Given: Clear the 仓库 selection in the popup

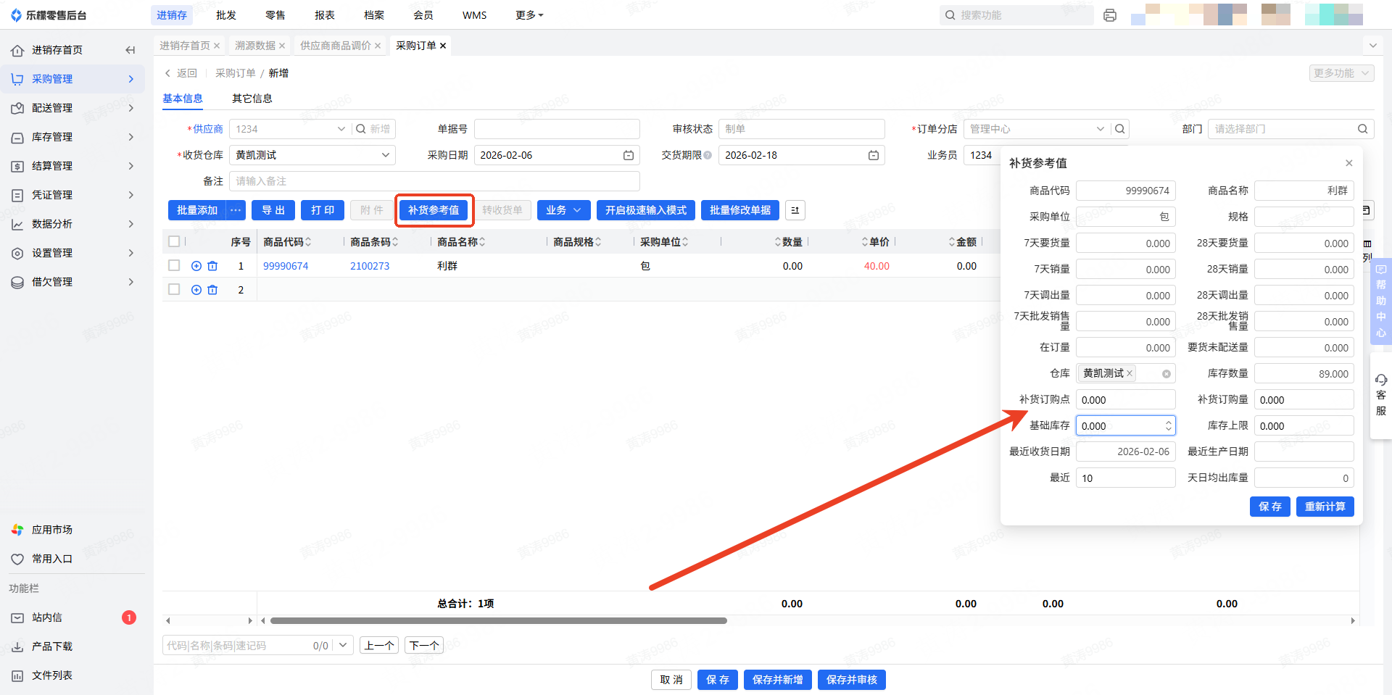Looking at the screenshot, I should coord(1167,374).
